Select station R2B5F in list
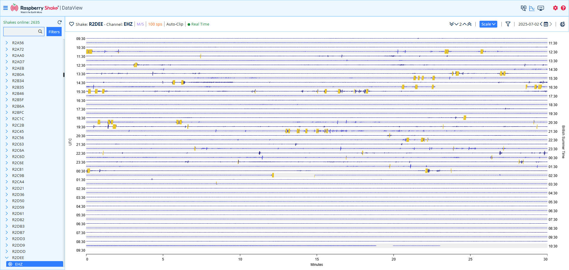This screenshot has height=270, width=569. tap(18, 100)
